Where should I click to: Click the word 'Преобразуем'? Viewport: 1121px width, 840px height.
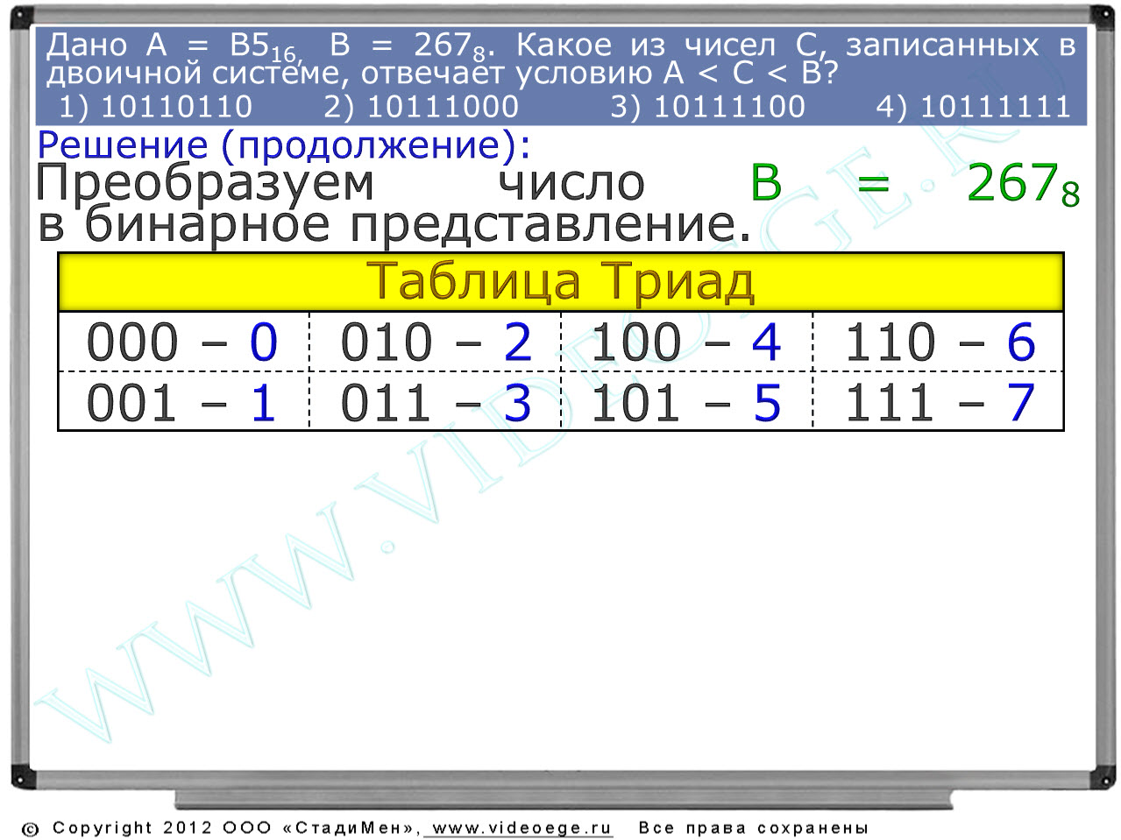[205, 184]
